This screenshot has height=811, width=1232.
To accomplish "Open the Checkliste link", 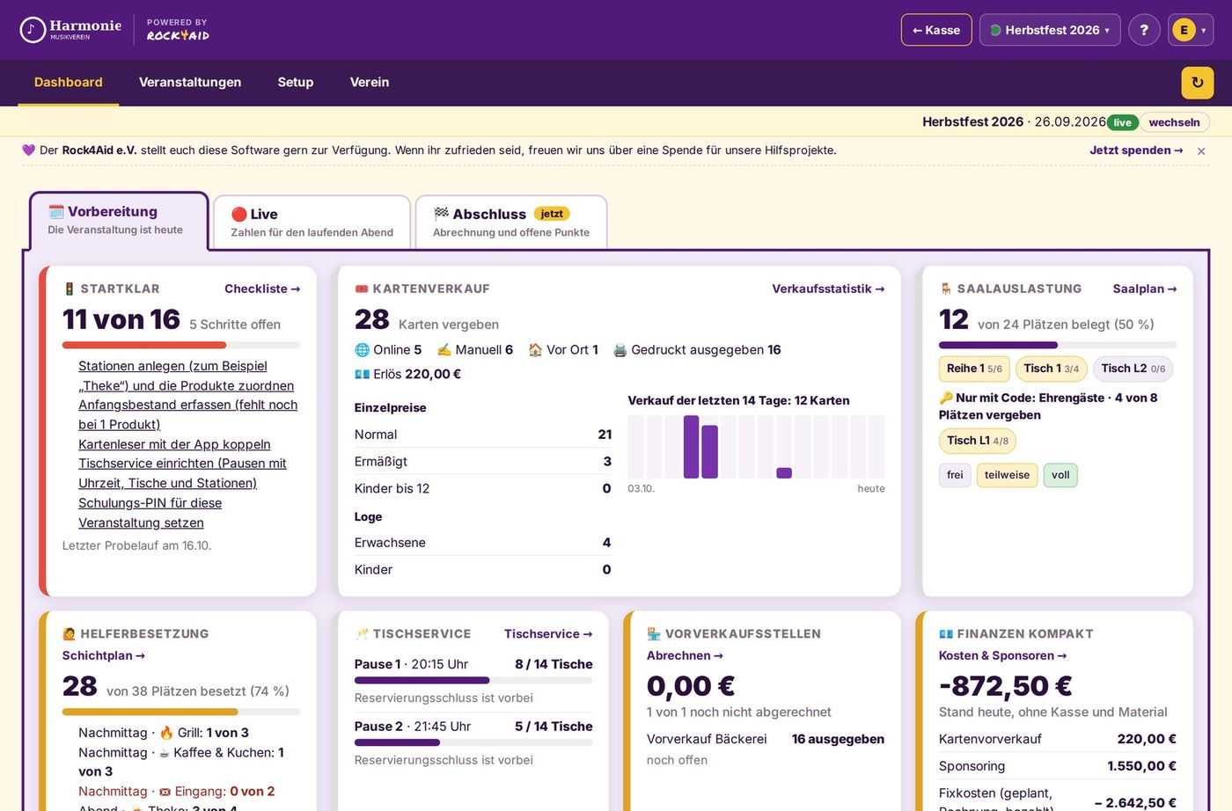I will click(x=262, y=289).
